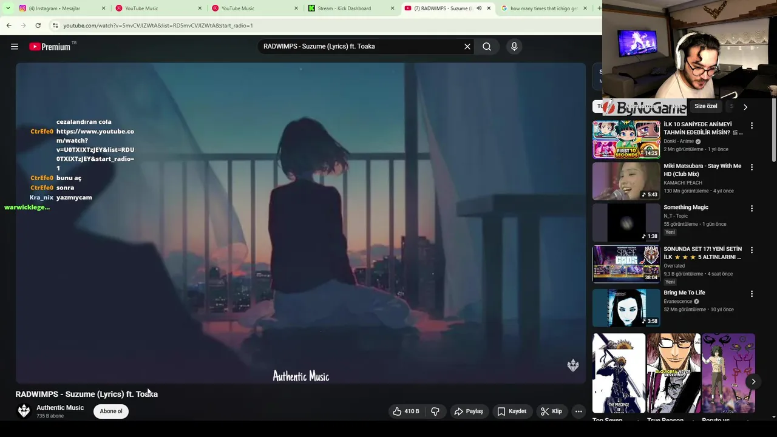Image resolution: width=777 pixels, height=437 pixels.
Task: Click the browser forward arrow
Action: (23, 25)
